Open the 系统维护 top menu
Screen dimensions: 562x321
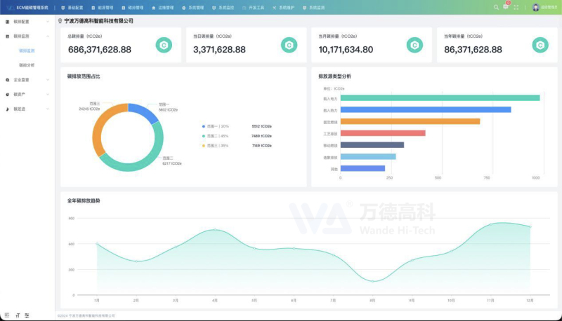[283, 8]
